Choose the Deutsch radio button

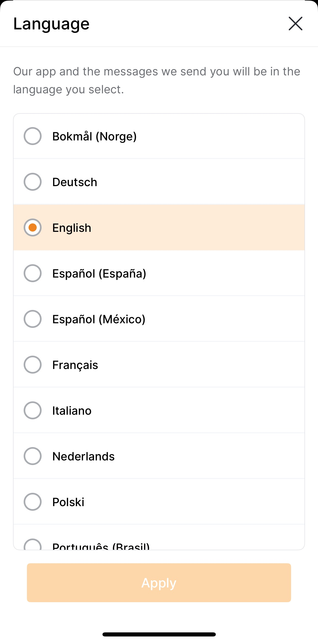(x=33, y=182)
